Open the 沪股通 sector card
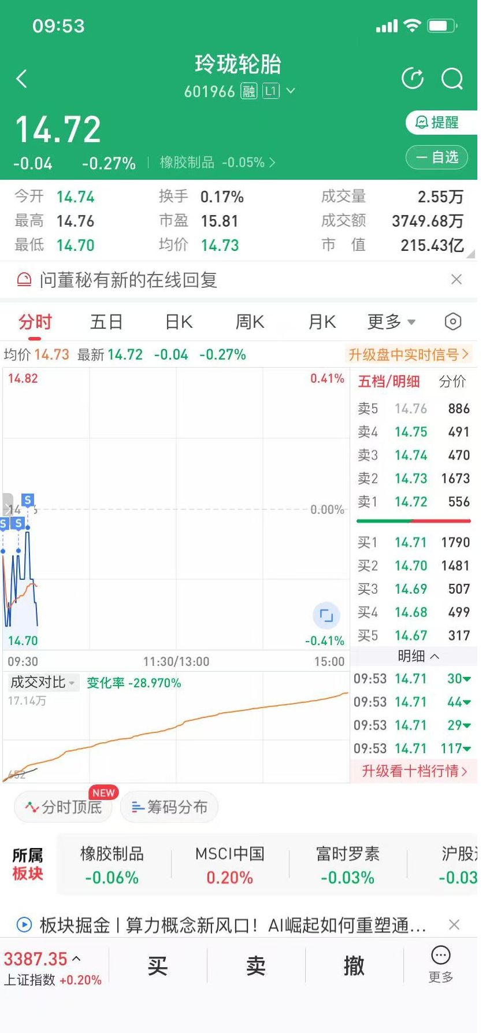Image resolution: width=486 pixels, height=1033 pixels. click(458, 865)
